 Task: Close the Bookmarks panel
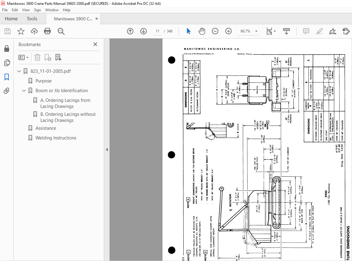click(x=95, y=44)
